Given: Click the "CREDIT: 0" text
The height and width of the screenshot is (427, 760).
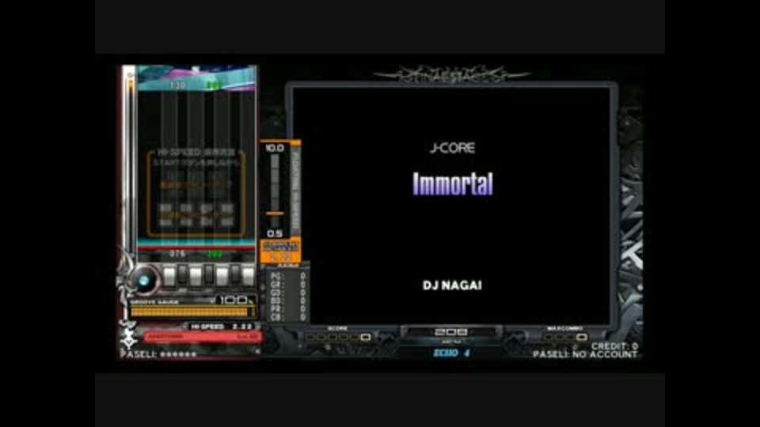Looking at the screenshot, I should point(614,346).
